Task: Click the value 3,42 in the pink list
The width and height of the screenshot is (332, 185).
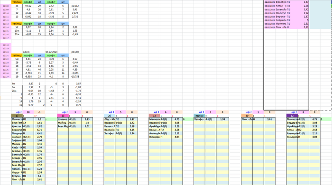Action: tap(304, 9)
